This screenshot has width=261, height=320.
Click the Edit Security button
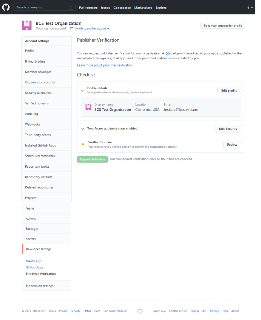(228, 128)
